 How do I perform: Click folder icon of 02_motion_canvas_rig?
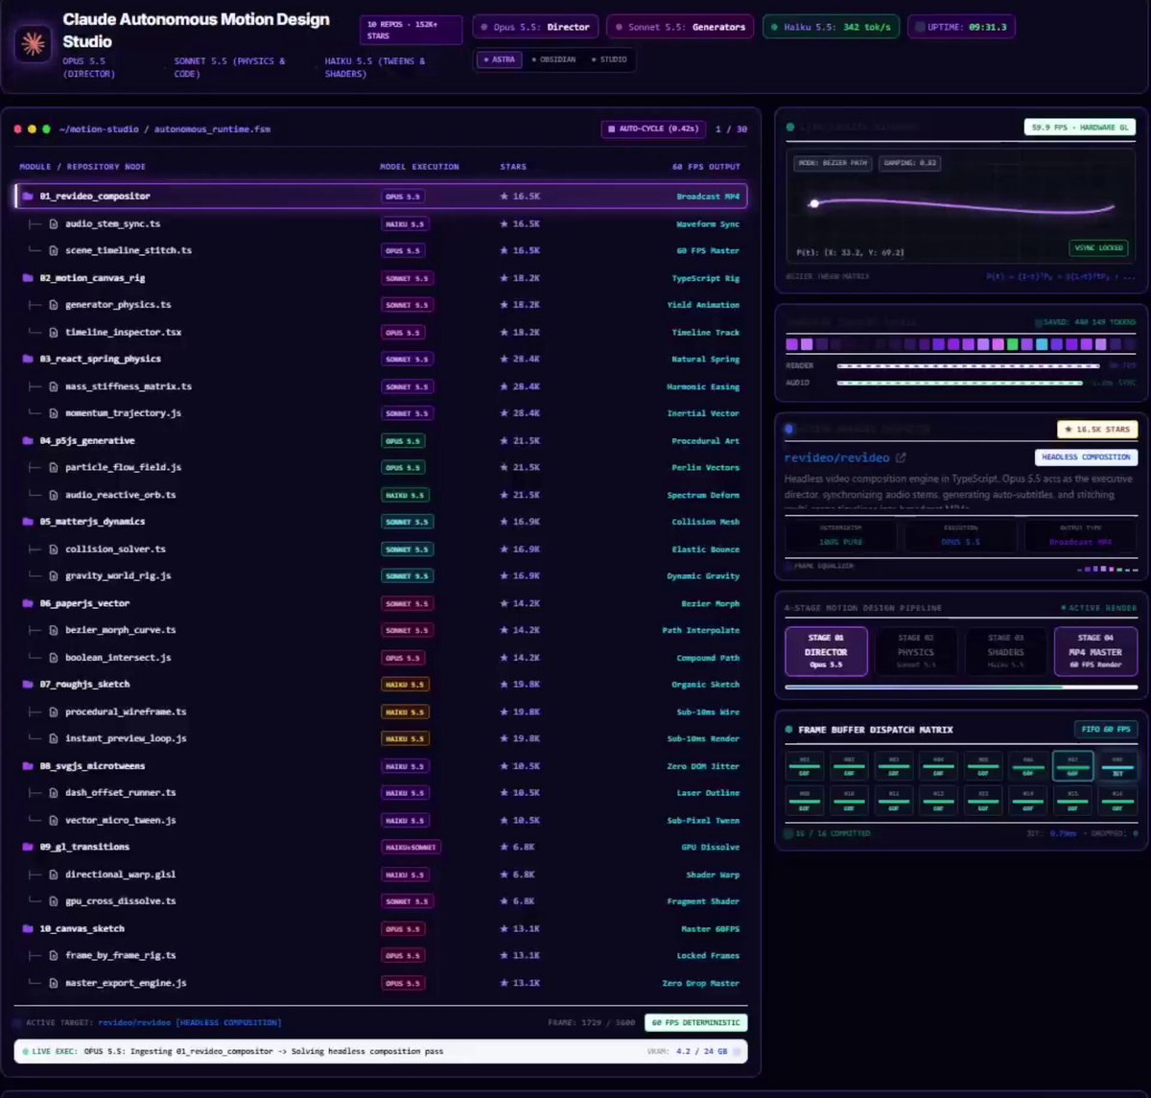coord(28,278)
